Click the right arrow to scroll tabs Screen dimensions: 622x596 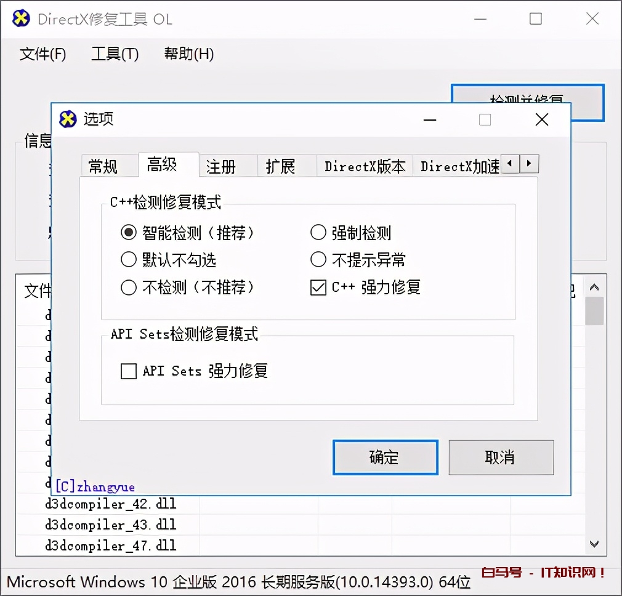click(530, 165)
